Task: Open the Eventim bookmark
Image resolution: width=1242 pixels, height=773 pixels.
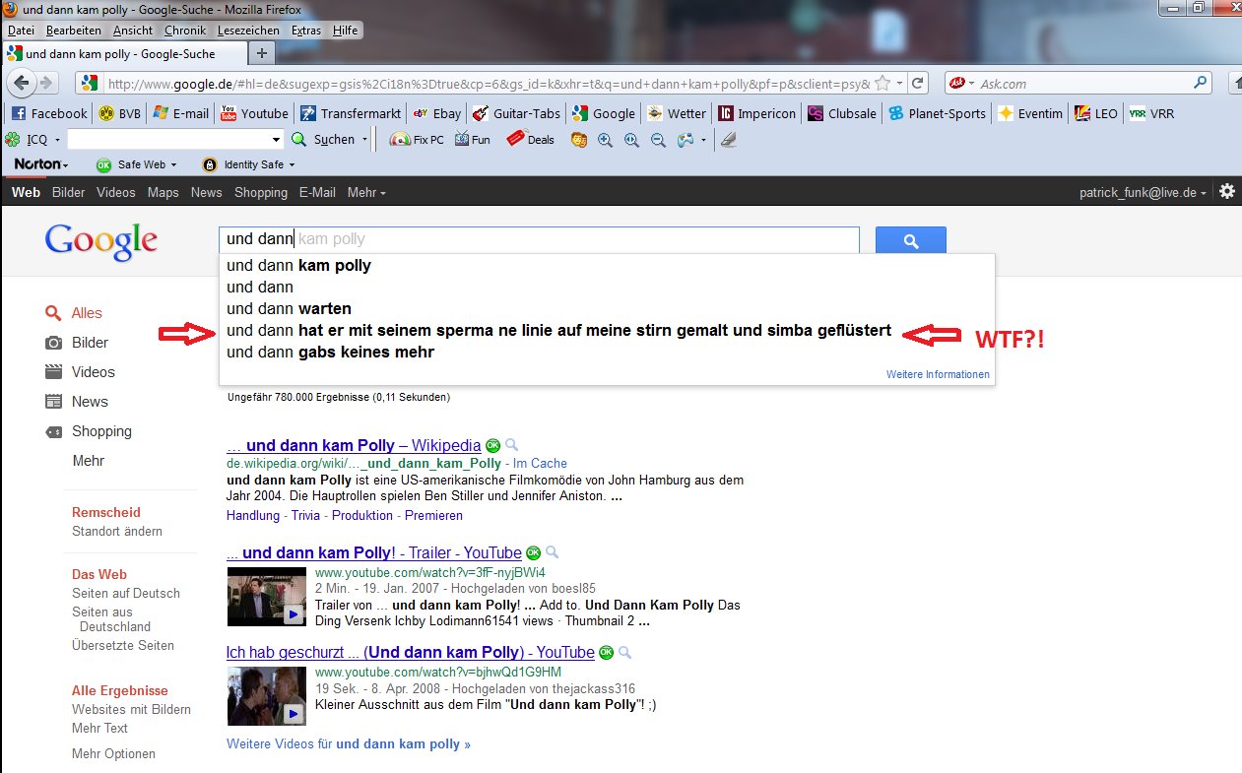Action: [x=1030, y=113]
